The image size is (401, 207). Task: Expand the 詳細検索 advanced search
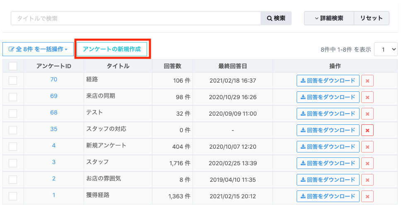pos(329,18)
